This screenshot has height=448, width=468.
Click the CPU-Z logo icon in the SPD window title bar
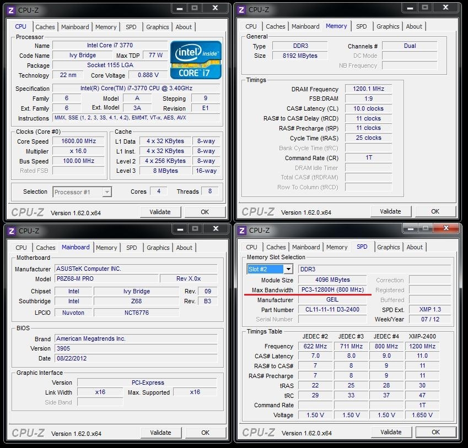[x=242, y=231]
